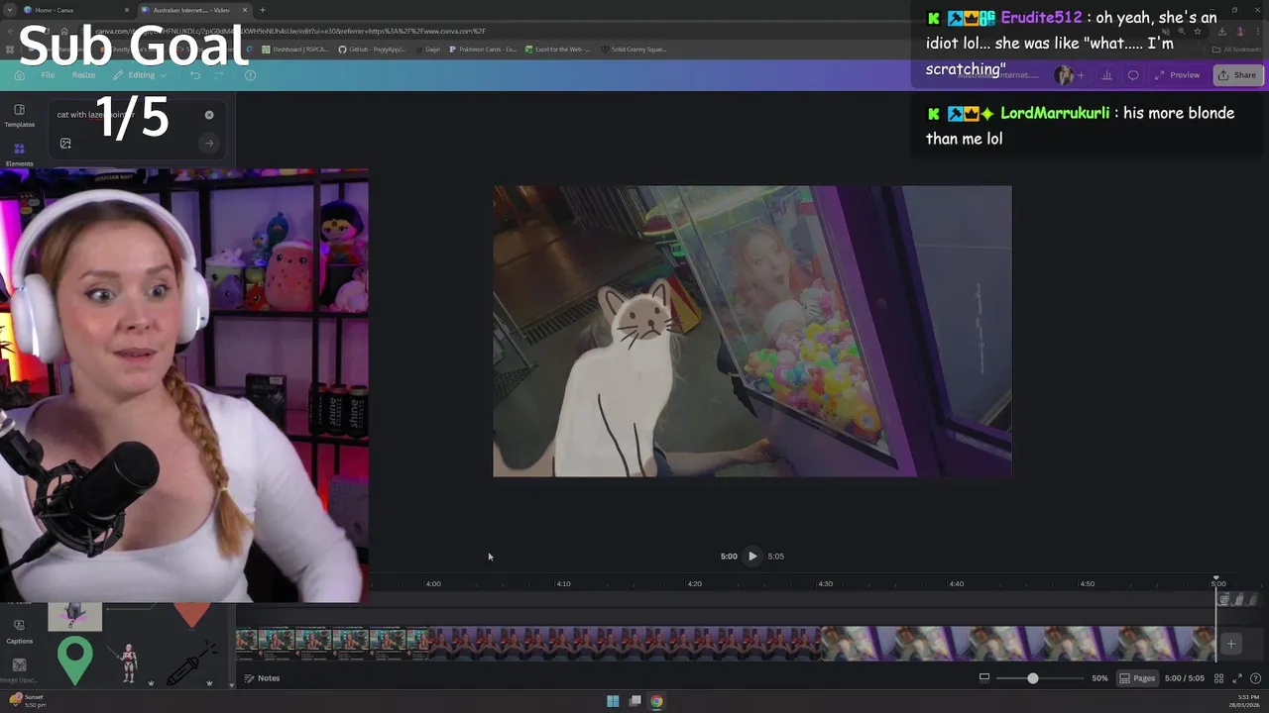The height and width of the screenshot is (713, 1269).
Task: Open the Dashboard RSPCA bookmark
Action: point(296,49)
